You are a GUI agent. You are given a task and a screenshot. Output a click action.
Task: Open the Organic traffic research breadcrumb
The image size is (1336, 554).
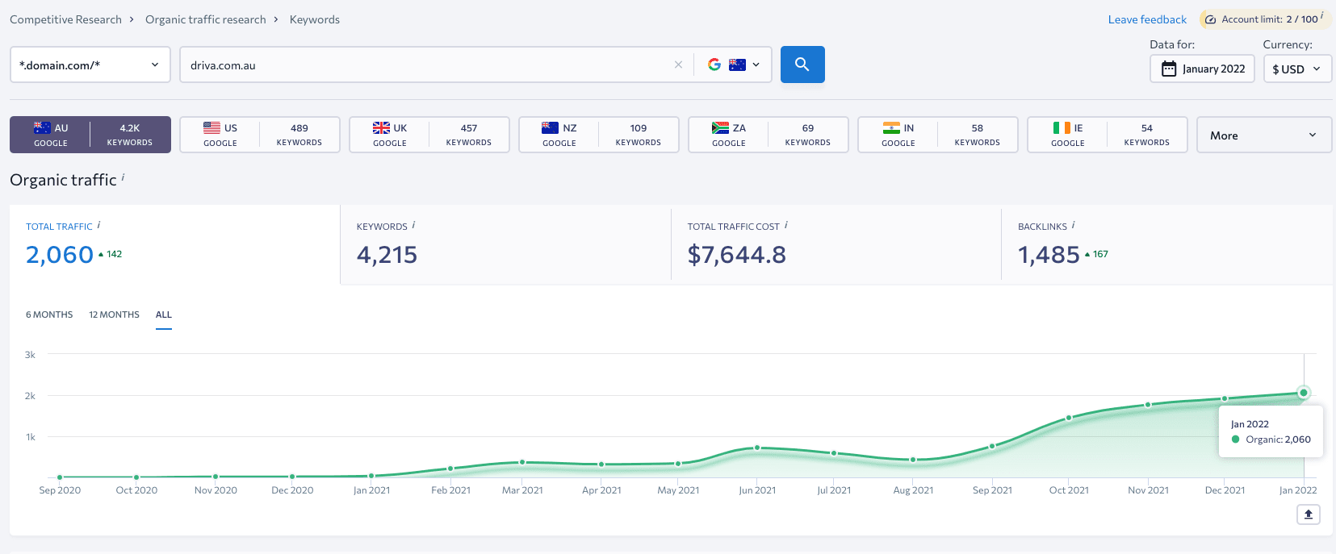pos(206,19)
